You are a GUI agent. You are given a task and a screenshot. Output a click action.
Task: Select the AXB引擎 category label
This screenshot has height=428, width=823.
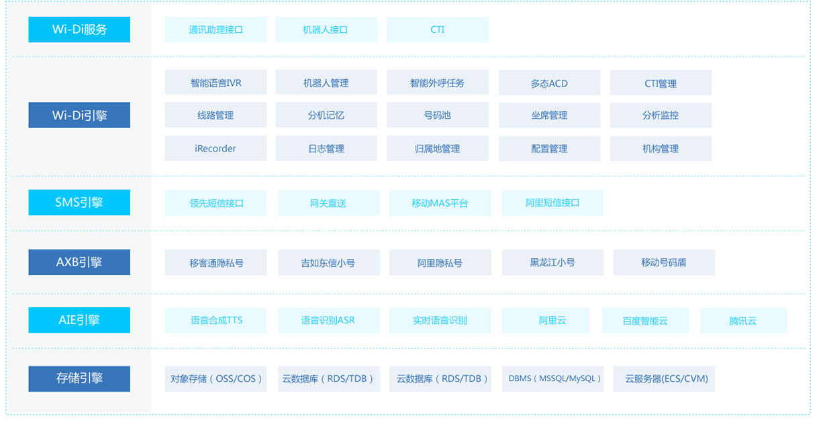(79, 262)
